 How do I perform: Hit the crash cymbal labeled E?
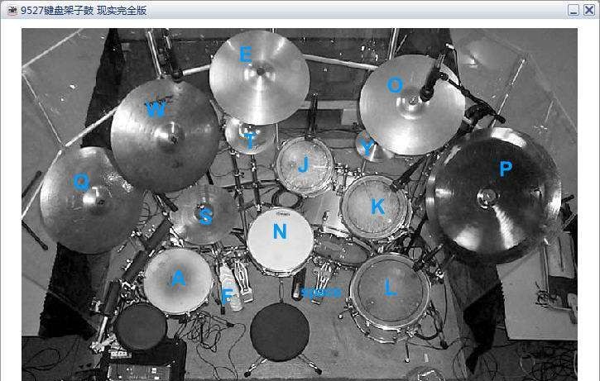pos(259,78)
